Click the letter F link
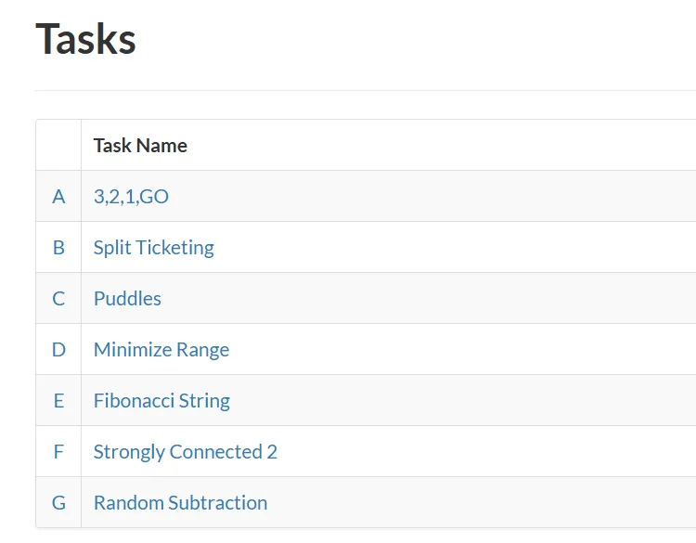The width and height of the screenshot is (696, 543). point(58,452)
